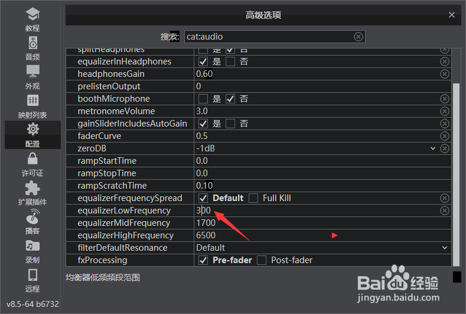This screenshot has height=314, width=466.
Task: Reset boothMicrophone to default
Action: 445,99
